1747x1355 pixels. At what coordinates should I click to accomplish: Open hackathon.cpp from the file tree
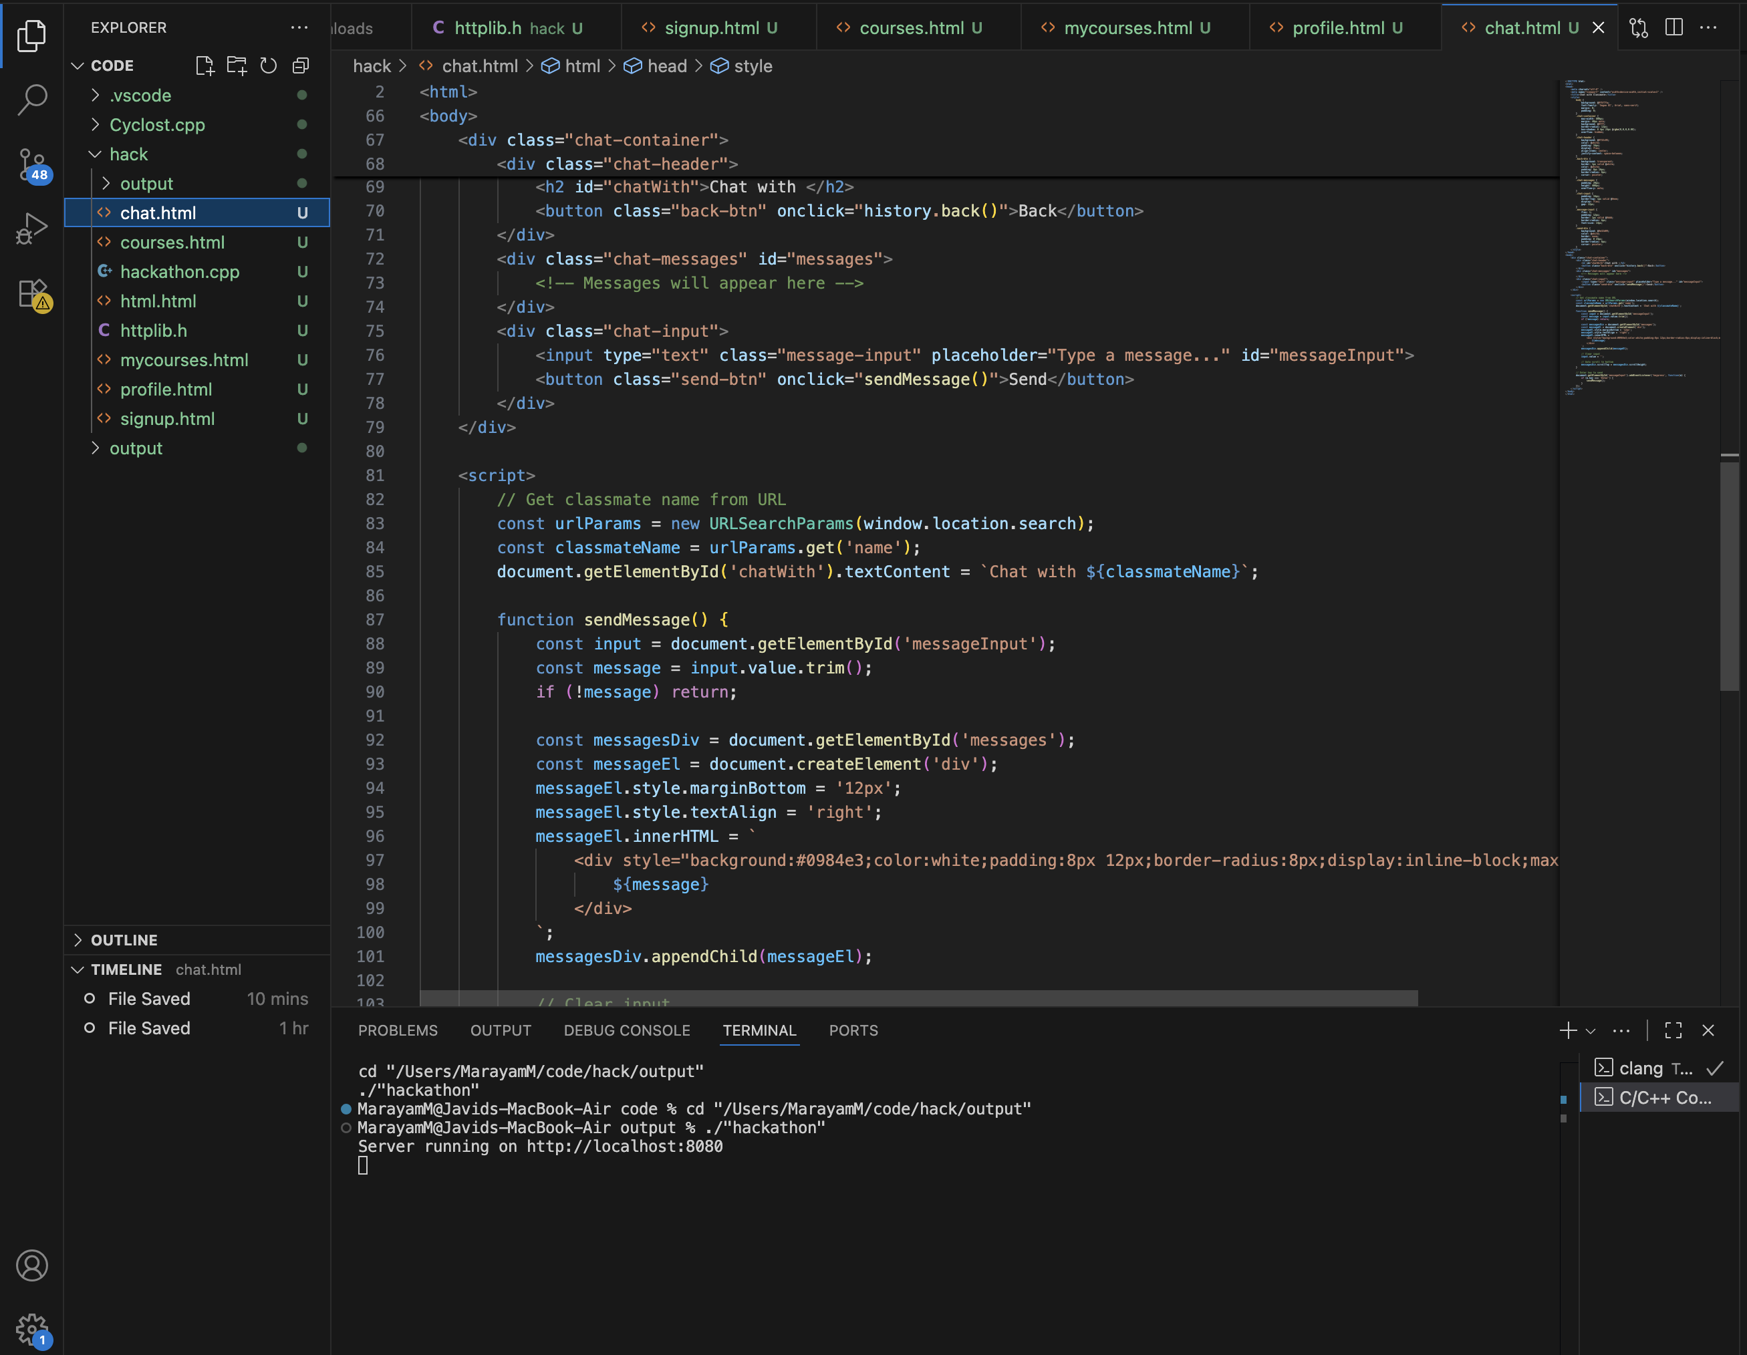[179, 272]
